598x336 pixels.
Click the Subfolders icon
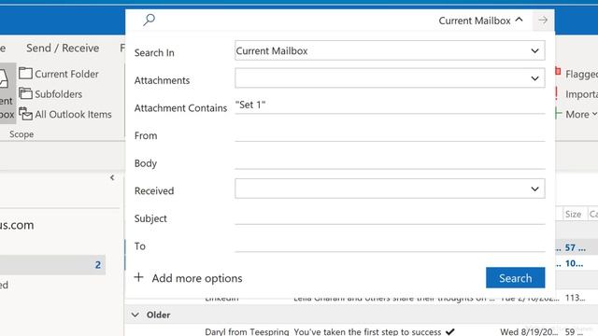coord(25,93)
